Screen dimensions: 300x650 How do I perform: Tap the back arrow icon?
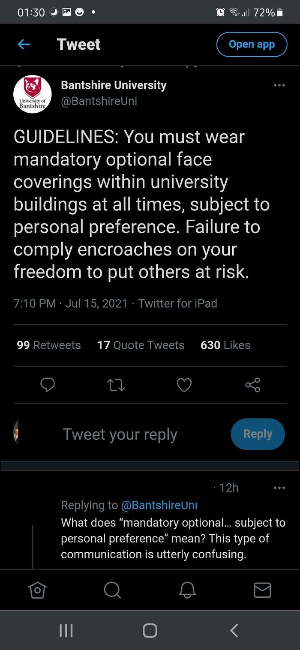pyautogui.click(x=24, y=44)
